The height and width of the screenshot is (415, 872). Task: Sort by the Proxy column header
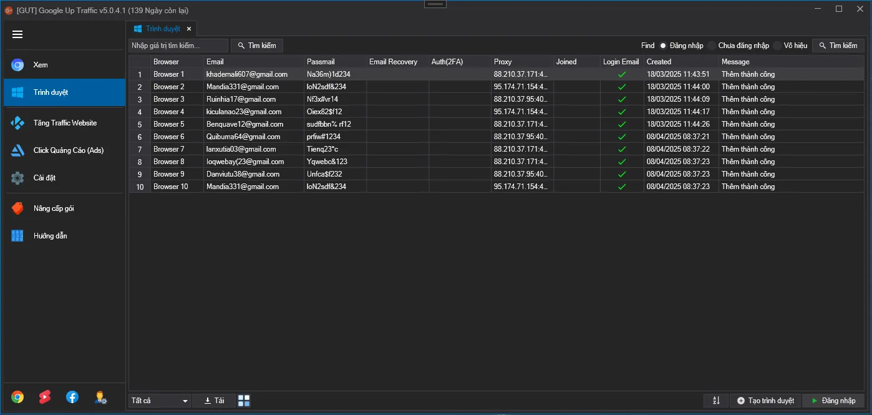pos(522,62)
